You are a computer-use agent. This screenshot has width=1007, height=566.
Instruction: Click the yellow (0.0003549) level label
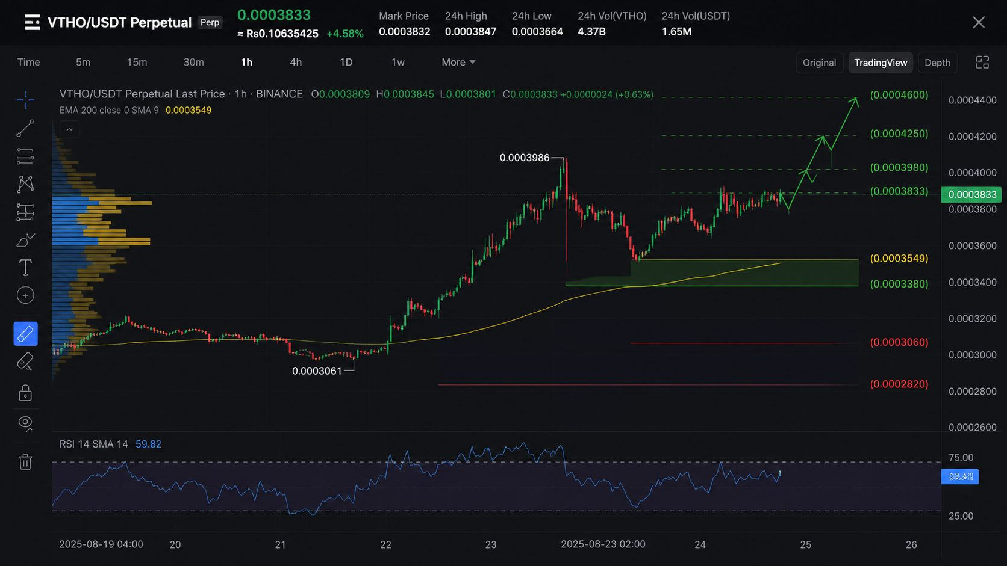pyautogui.click(x=899, y=259)
